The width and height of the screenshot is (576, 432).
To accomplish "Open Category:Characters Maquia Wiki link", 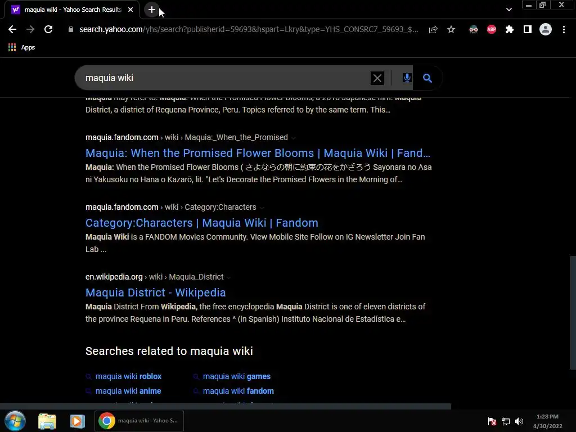I will [202, 223].
